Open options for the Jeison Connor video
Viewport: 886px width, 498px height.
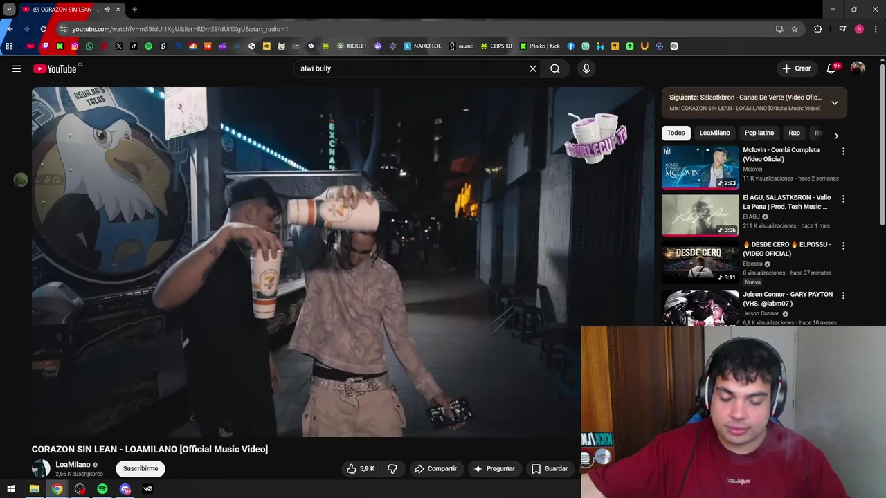click(843, 295)
